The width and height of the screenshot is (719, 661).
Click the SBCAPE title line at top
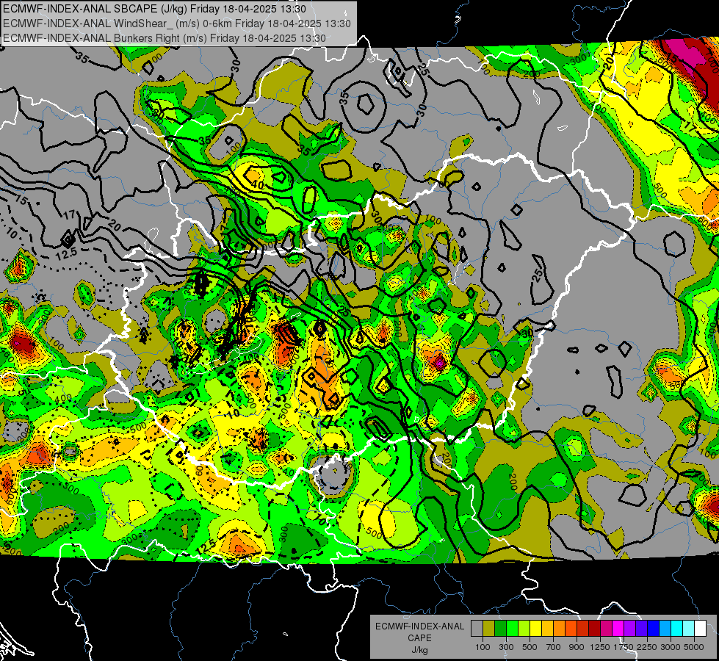pos(154,9)
